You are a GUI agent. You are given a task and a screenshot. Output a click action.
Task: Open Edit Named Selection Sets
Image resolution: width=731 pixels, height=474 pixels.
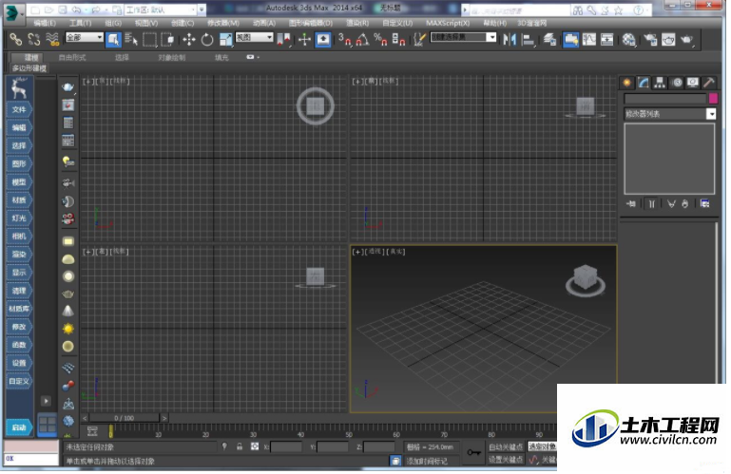pos(419,40)
